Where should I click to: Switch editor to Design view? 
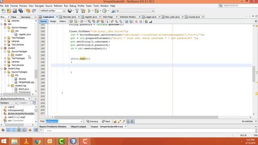pyautogui.click(x=53, y=21)
